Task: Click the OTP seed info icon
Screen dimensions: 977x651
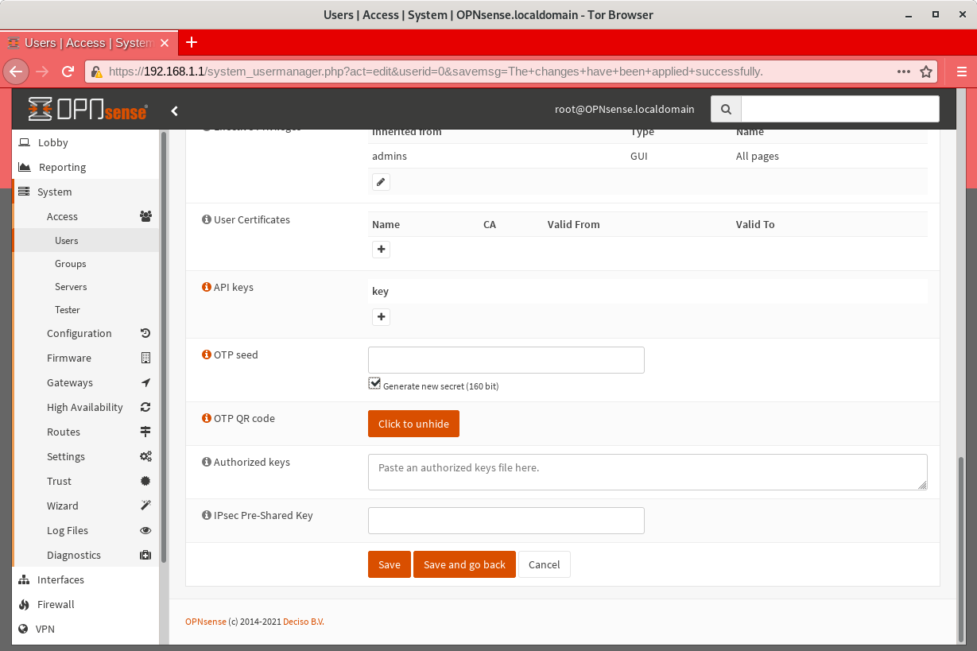Action: pyautogui.click(x=207, y=355)
